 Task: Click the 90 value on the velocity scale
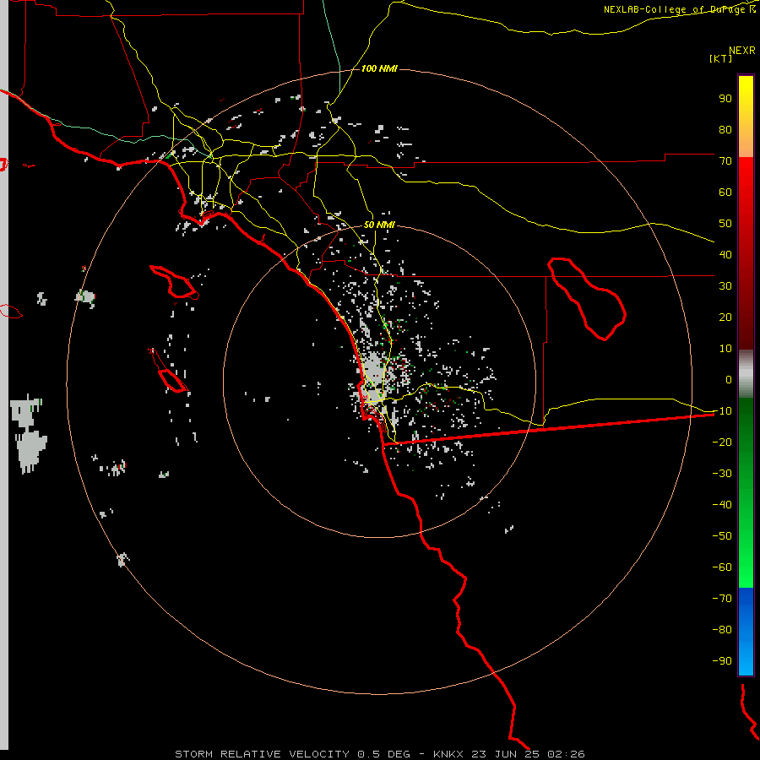[725, 99]
